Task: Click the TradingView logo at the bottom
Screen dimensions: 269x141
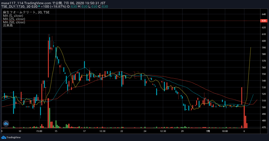Action: point(11,137)
